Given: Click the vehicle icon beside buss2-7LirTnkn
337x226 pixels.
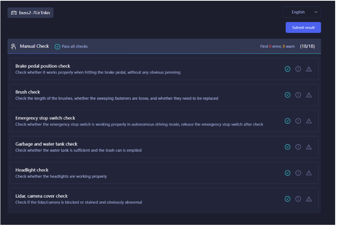Looking at the screenshot, I should [x=14, y=13].
